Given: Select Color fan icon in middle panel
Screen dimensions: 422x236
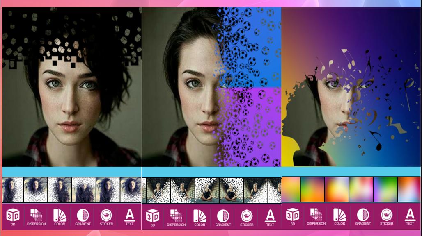Looking at the screenshot, I should 200,217.
